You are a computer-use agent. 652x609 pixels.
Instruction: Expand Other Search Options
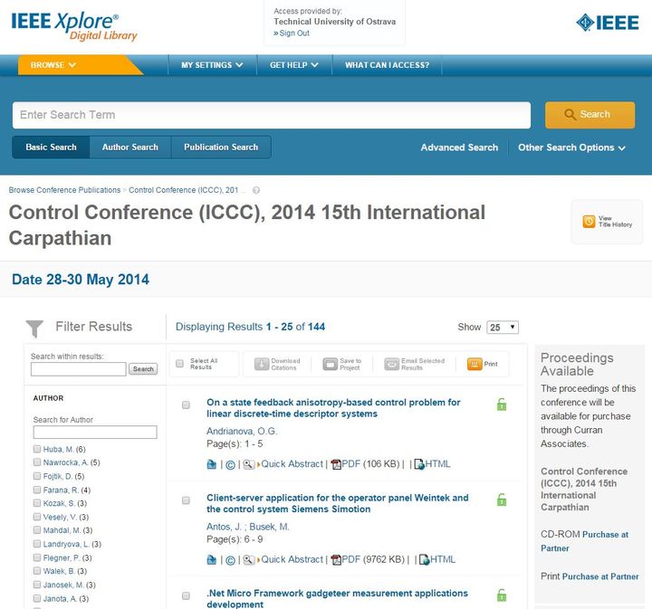tap(571, 147)
